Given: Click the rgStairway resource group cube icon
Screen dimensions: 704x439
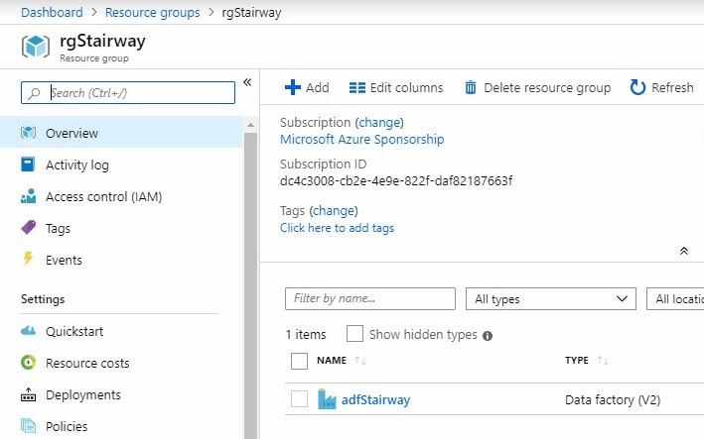Looking at the screenshot, I should point(36,47).
